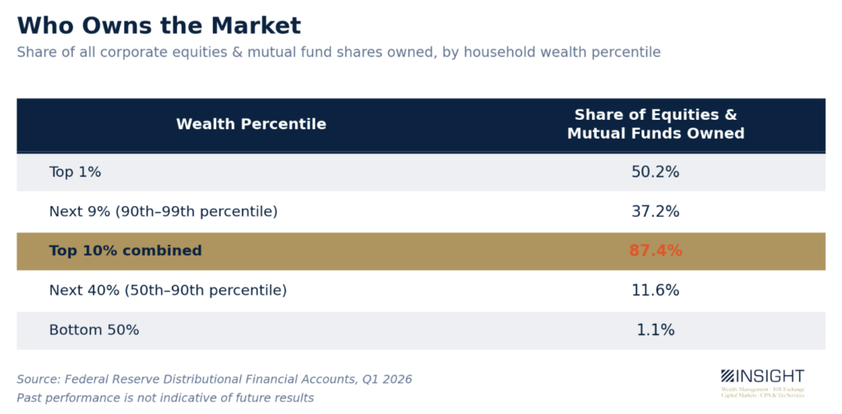Click the highlighted orange 87.4% figure
The width and height of the screenshot is (842, 414).
pyautogui.click(x=655, y=251)
